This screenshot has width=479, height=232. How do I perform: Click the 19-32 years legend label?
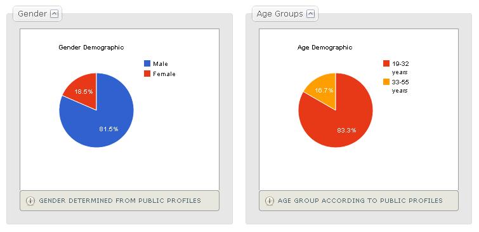click(x=400, y=68)
